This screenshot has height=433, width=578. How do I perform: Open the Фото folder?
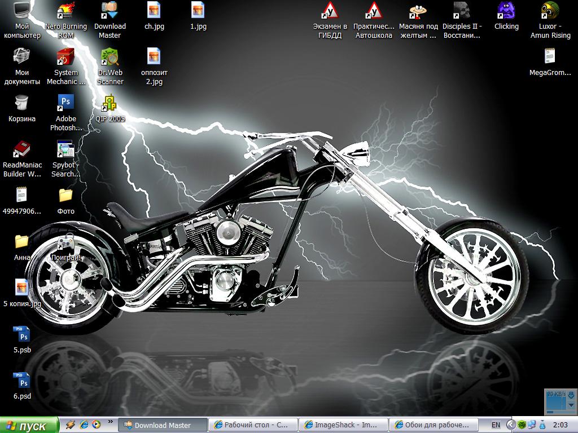pos(66,196)
